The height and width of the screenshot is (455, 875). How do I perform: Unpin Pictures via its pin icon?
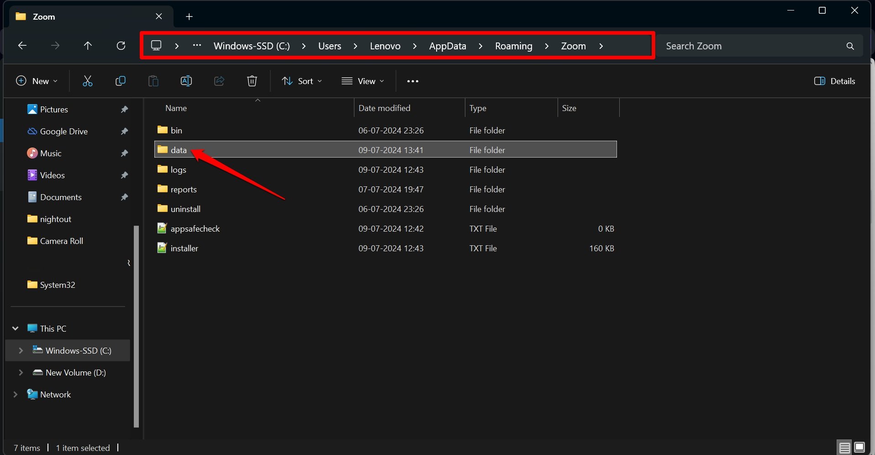(x=124, y=109)
